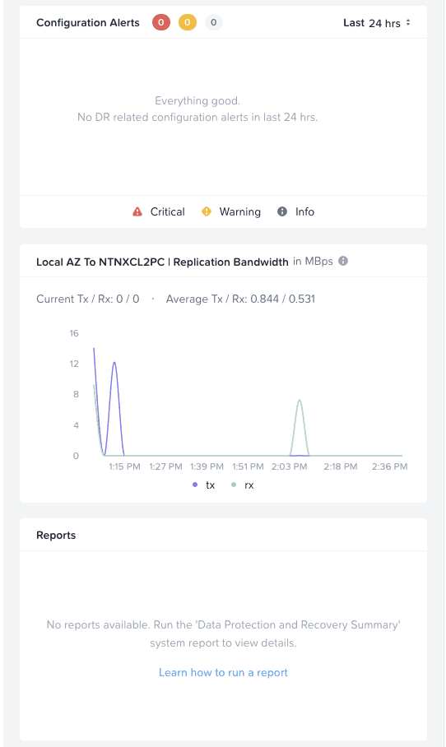Click the up-down arrows next to 24 hrs
Viewport: 446px width, 747px height.
tap(408, 22)
